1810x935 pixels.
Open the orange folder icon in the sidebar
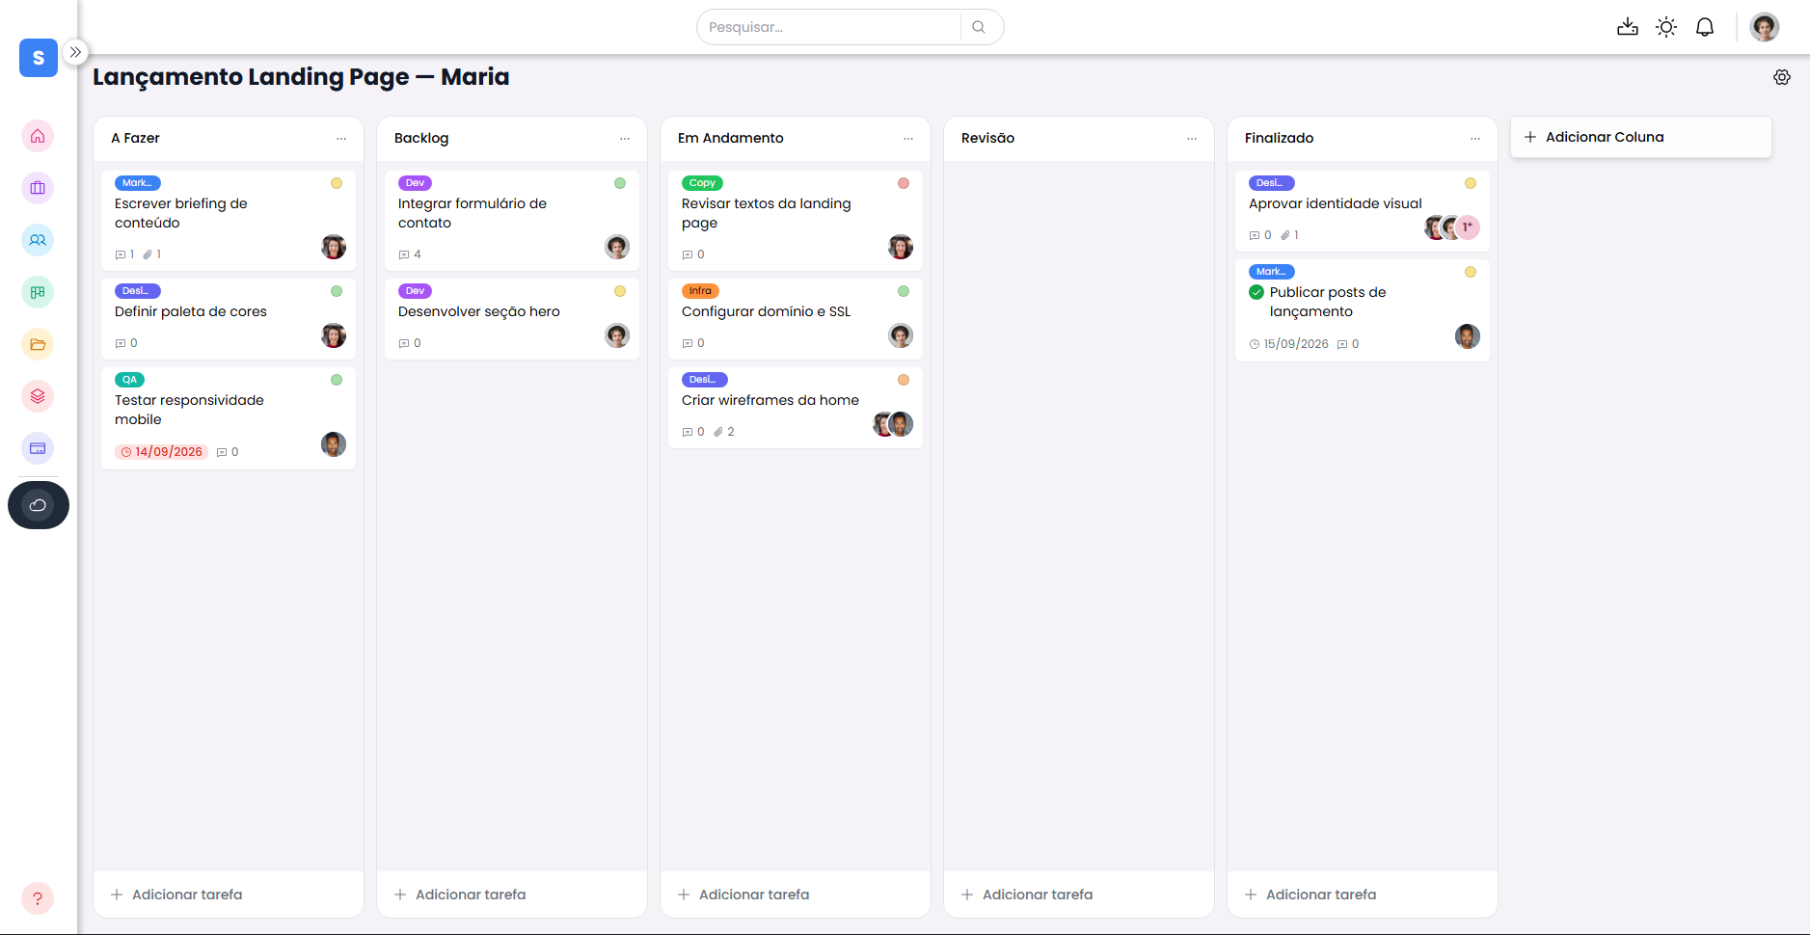(38, 344)
